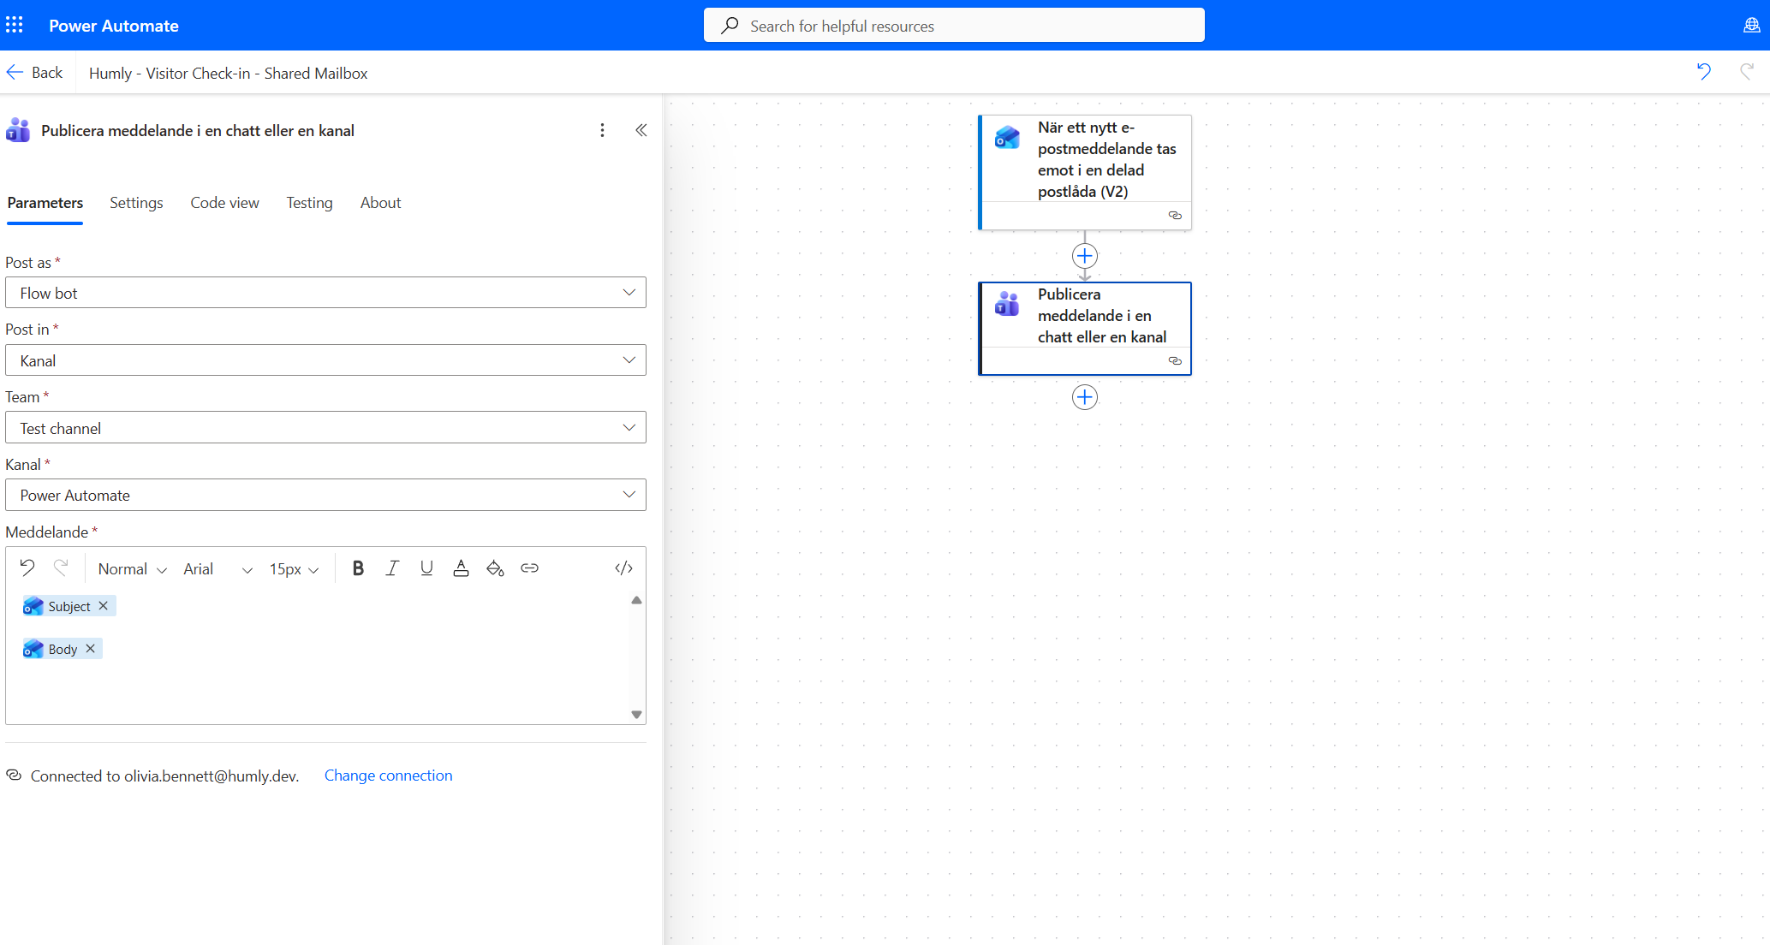This screenshot has width=1770, height=945.
Task: Open the three-dot action menu
Action: tap(602, 130)
